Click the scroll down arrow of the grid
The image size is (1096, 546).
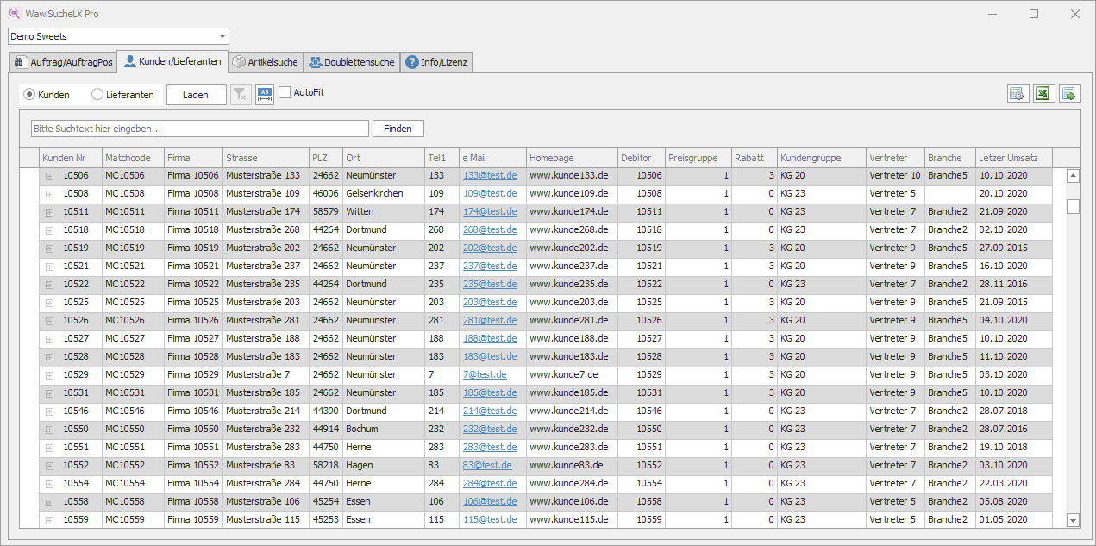[1073, 520]
